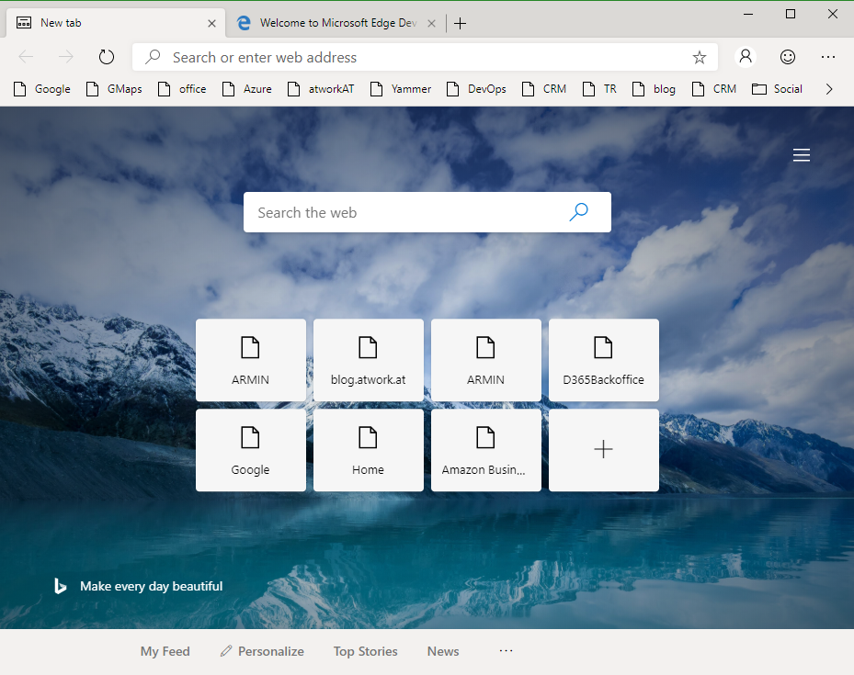Image resolution: width=854 pixels, height=675 pixels.
Task: Expand the favorites bar overflow chevron
Action: pos(829,89)
